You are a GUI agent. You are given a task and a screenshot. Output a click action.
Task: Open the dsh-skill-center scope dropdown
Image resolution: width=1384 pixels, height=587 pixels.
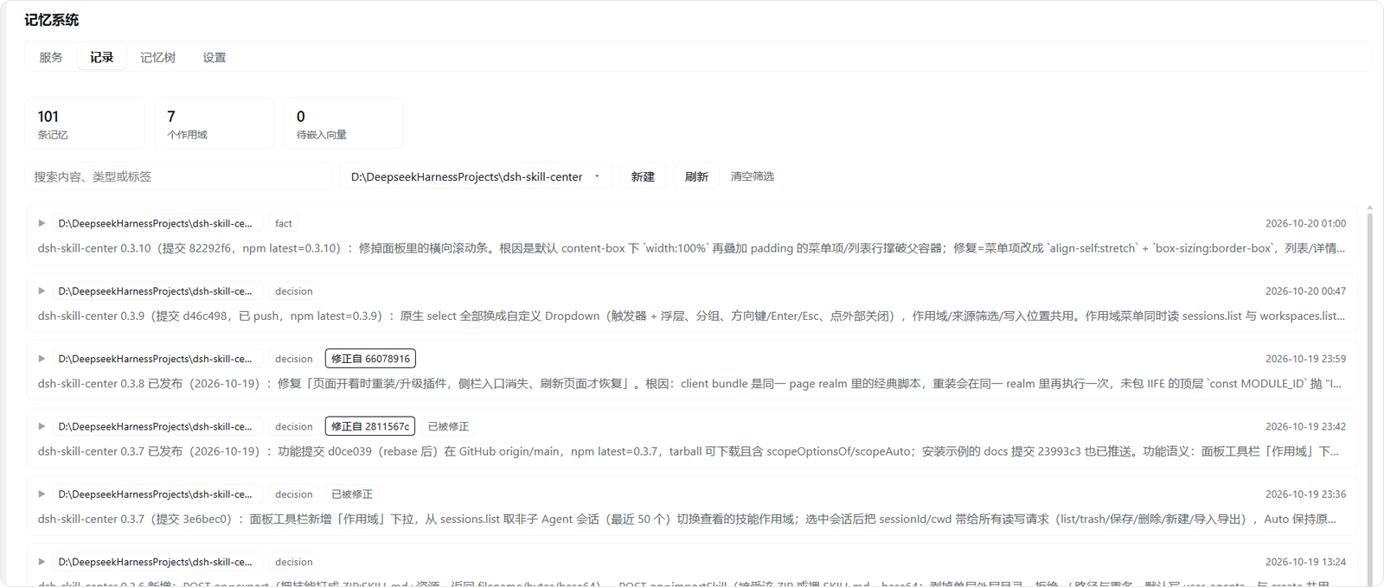coord(476,176)
